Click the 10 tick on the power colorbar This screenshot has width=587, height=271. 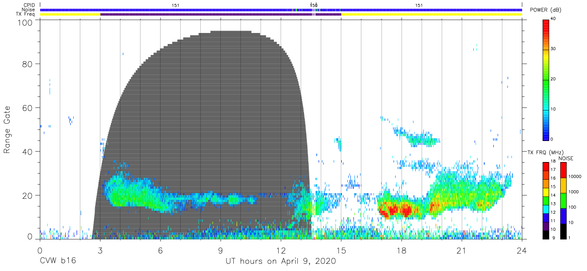coord(554,109)
